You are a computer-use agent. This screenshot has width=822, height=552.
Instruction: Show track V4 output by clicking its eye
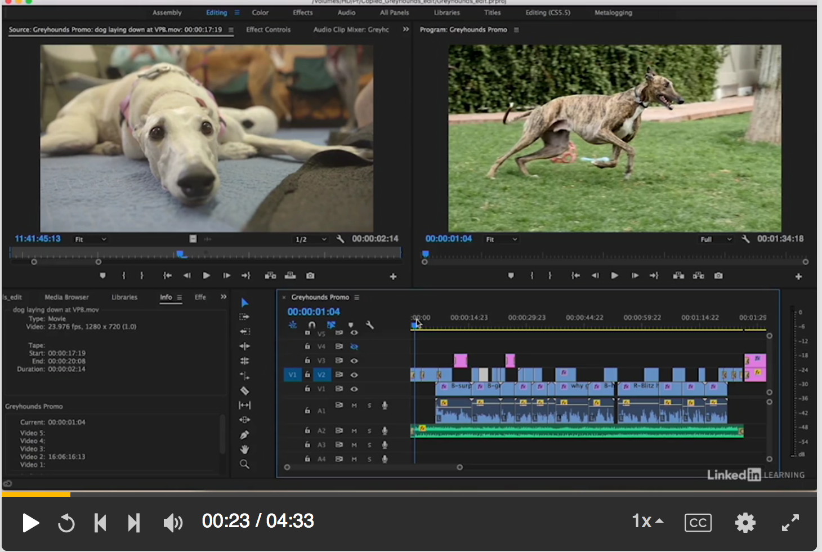pos(354,346)
